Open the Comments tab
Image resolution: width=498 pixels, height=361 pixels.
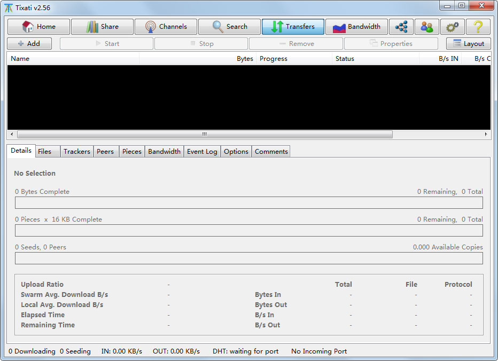(x=271, y=152)
